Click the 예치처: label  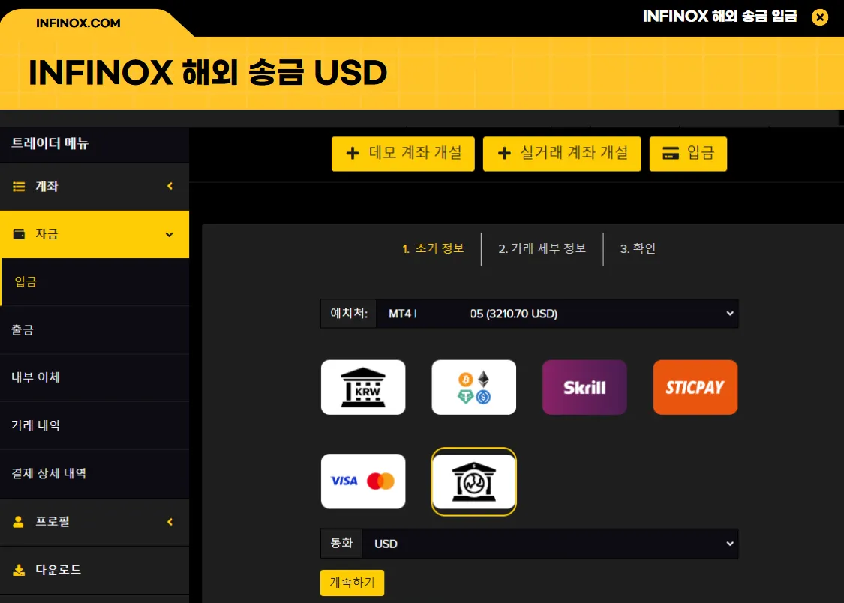click(x=349, y=313)
